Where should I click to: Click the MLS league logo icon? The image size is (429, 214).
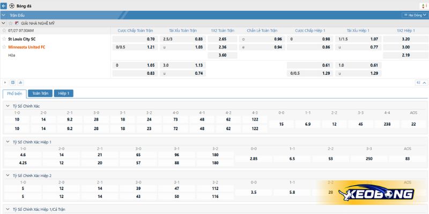pos(17,24)
